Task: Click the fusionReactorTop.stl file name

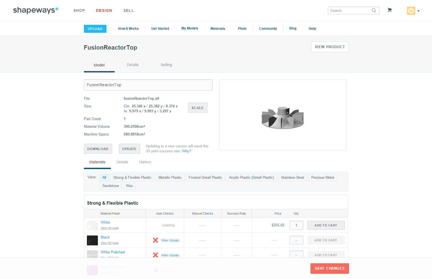Action: coord(141,99)
